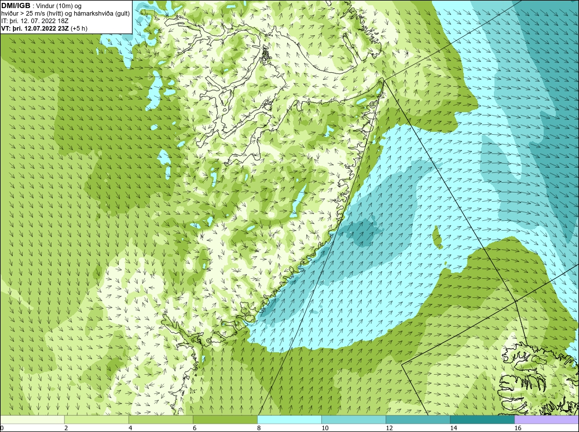Viewport: 579px width, 432px height.
Task: Click the 'IT: þri. 12. 07. 2022 18Z' line
Action: click(35, 21)
